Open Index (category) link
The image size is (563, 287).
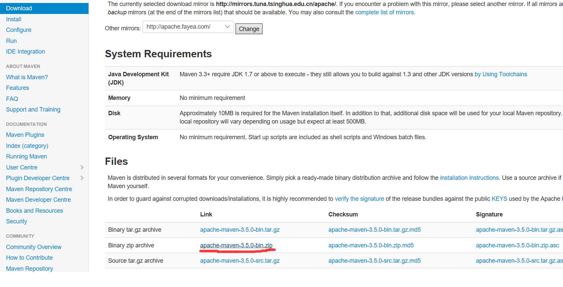(x=27, y=146)
